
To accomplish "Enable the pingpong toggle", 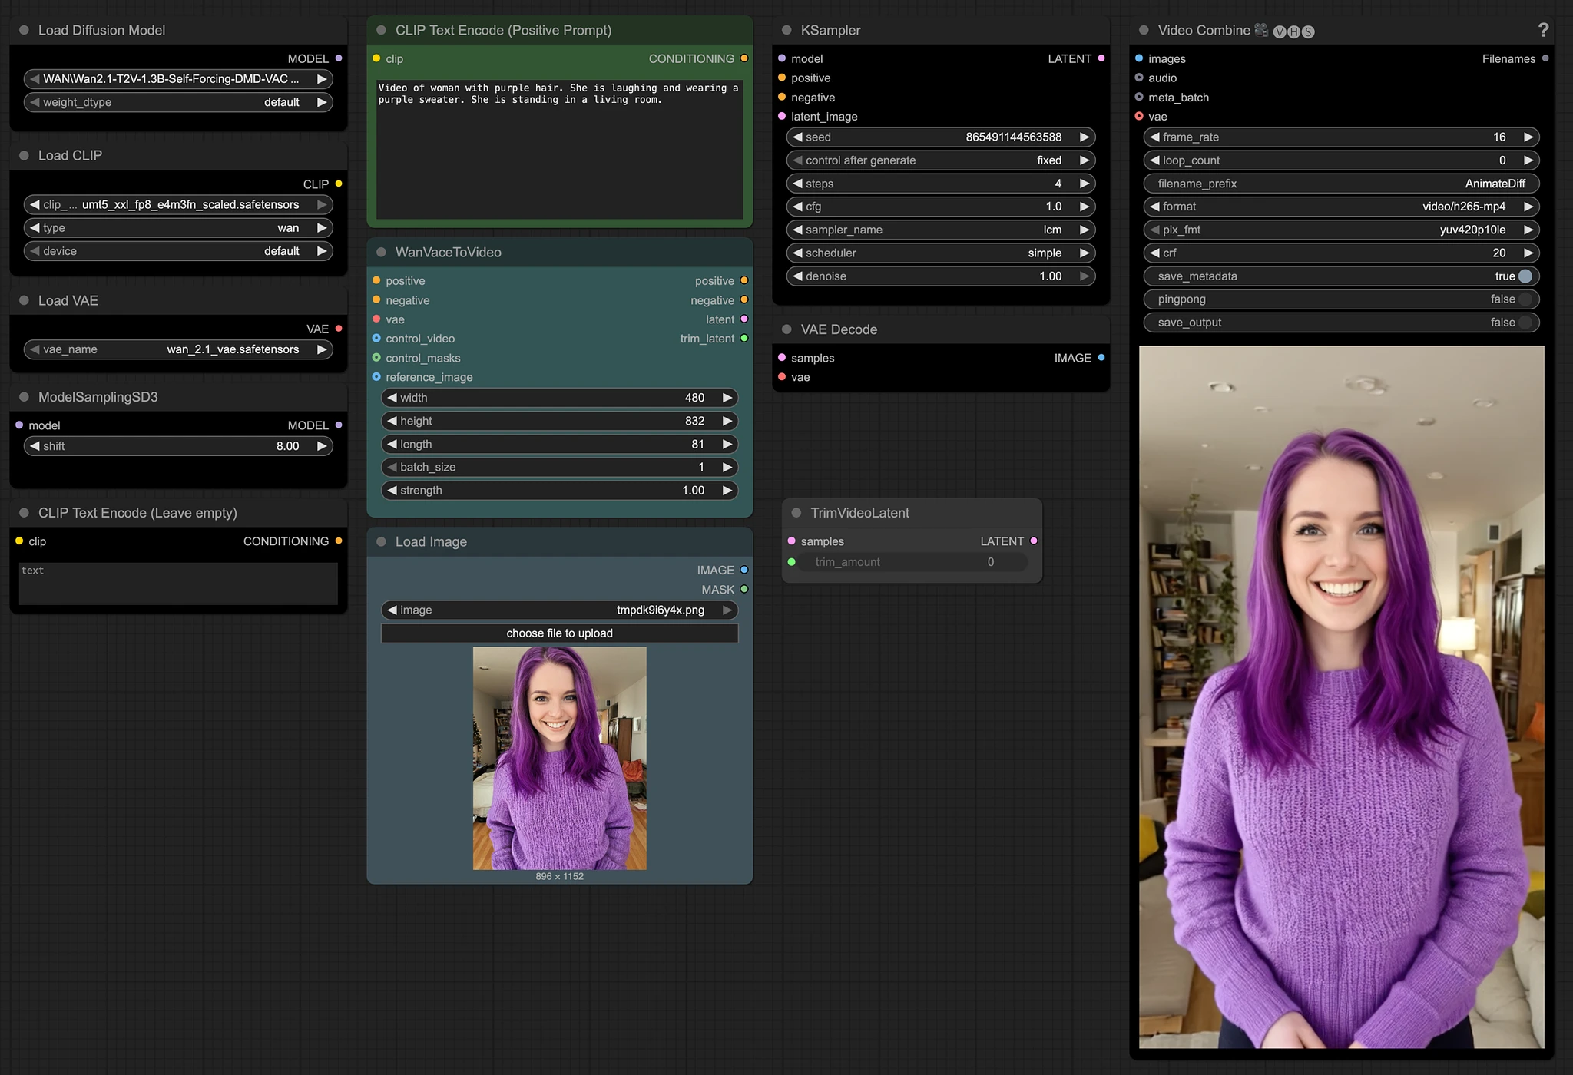I will 1525,299.
